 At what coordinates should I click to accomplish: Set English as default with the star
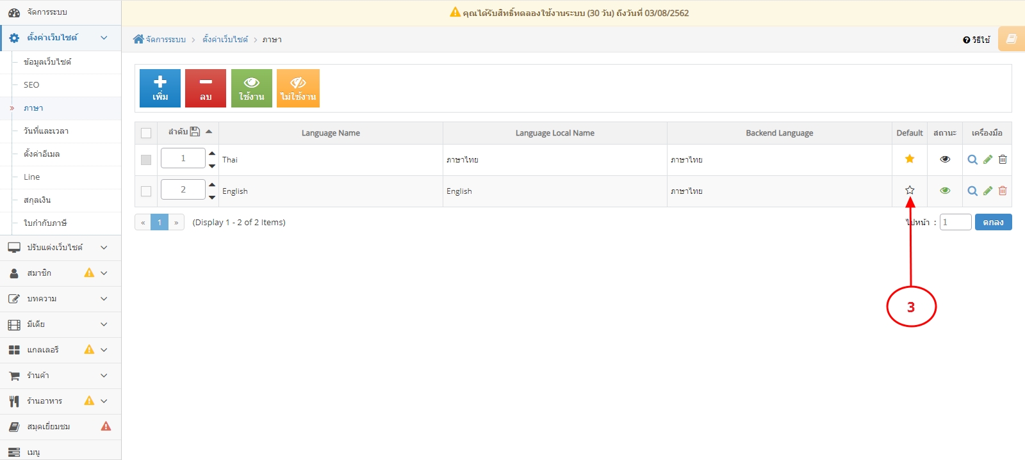point(910,190)
